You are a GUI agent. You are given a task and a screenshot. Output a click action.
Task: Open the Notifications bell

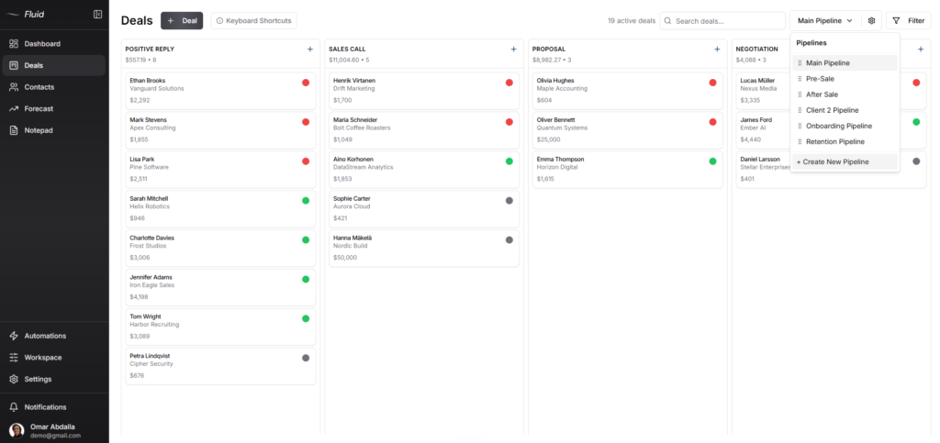(14, 407)
